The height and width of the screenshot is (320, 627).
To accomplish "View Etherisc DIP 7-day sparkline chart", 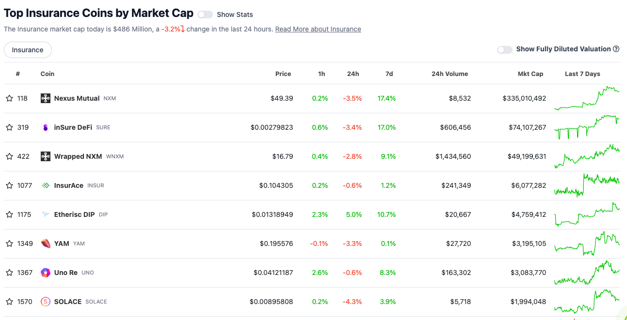I will click(587, 214).
